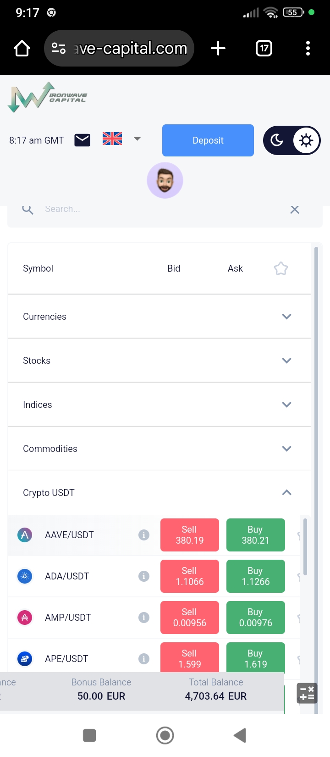The height and width of the screenshot is (757, 330).
Task: Open the calculator icon at bottom right
Action: coord(307,693)
